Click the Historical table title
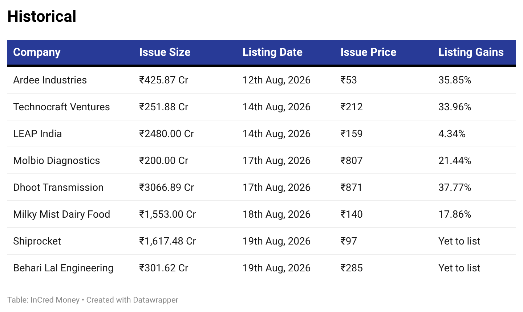523x312 pixels. pyautogui.click(x=42, y=16)
